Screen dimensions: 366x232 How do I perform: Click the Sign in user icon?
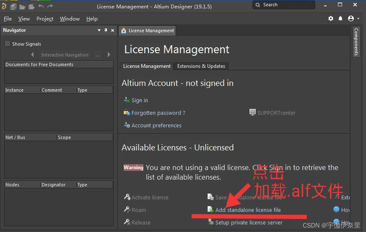pyautogui.click(x=127, y=100)
